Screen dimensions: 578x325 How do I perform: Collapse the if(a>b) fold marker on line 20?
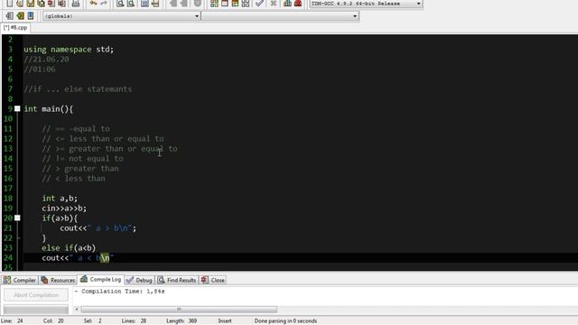[x=17, y=218]
